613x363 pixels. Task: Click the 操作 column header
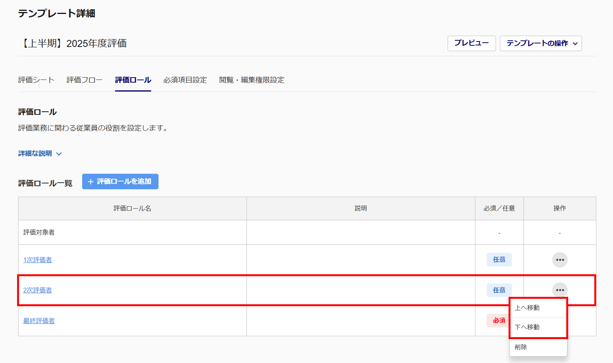[x=559, y=208]
